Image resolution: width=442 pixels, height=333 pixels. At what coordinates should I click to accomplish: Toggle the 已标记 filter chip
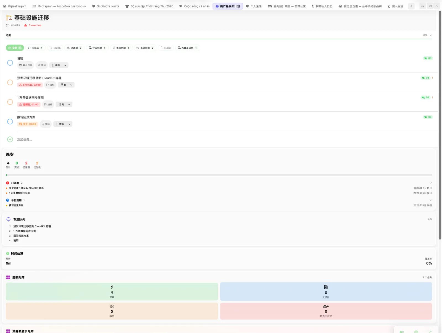pyautogui.click(x=166, y=48)
